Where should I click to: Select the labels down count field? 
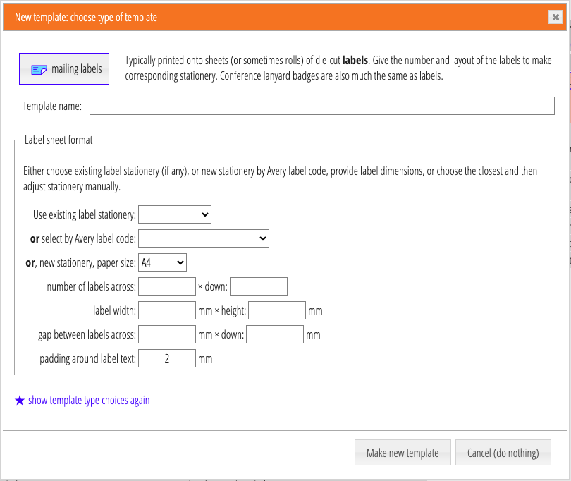click(258, 286)
